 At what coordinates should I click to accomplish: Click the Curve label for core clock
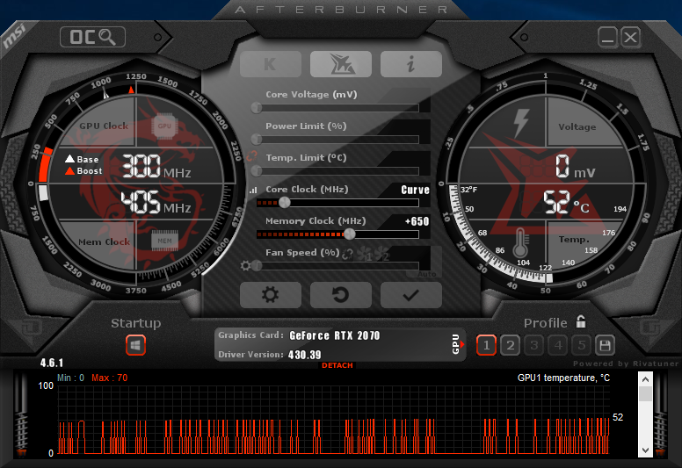[415, 190]
